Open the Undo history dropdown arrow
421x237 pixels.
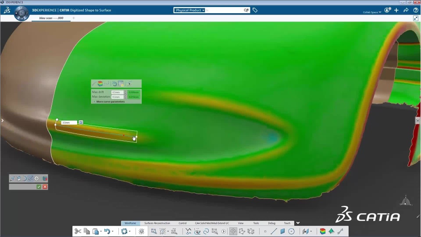[x=113, y=231]
